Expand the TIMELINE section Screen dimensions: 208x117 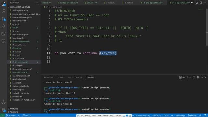pyautogui.click(x=14, y=112)
